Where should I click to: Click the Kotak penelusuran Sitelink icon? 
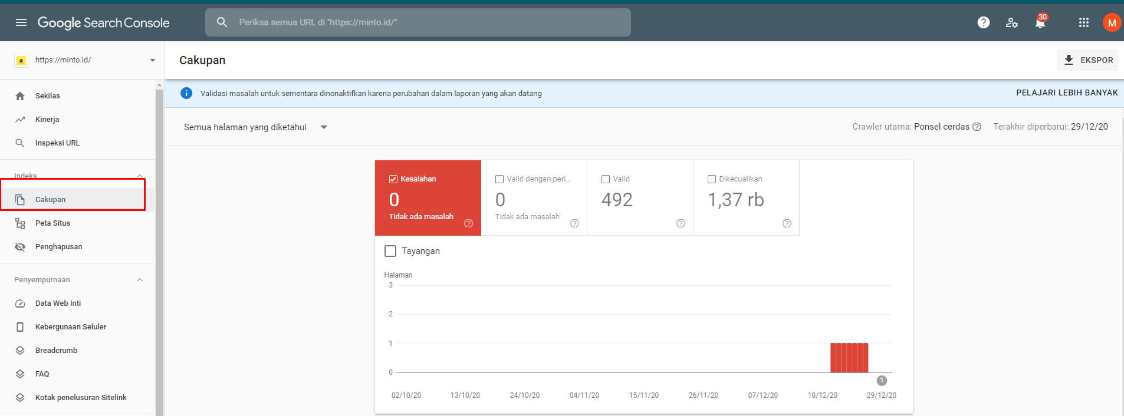point(20,398)
